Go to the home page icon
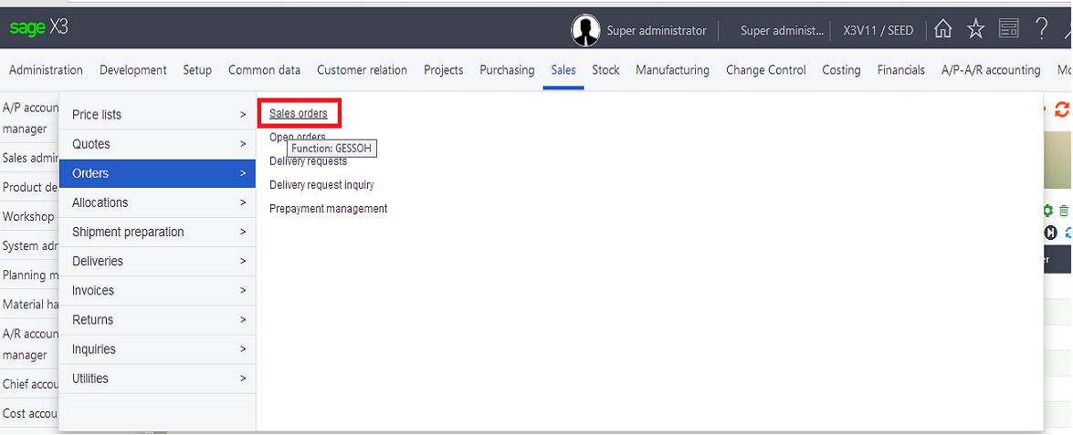The image size is (1073, 435). 943,29
